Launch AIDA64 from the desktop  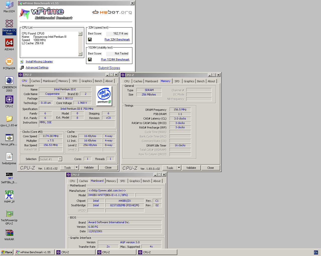click(x=9, y=45)
